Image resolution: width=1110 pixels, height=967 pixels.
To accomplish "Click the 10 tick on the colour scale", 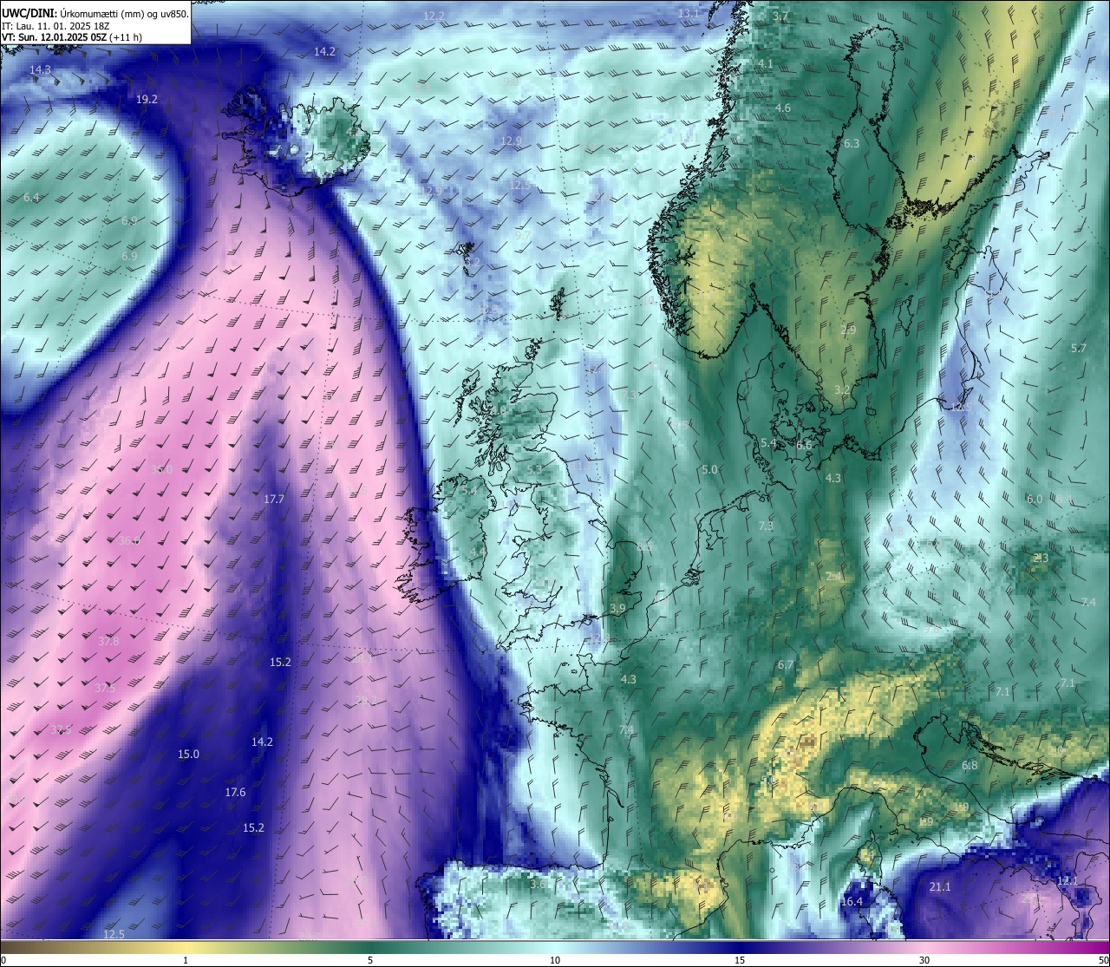I will click(x=555, y=960).
